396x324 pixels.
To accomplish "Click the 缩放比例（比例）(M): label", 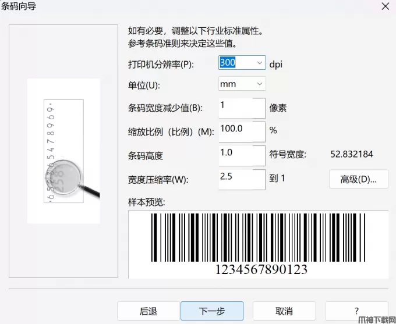I will tap(171, 131).
